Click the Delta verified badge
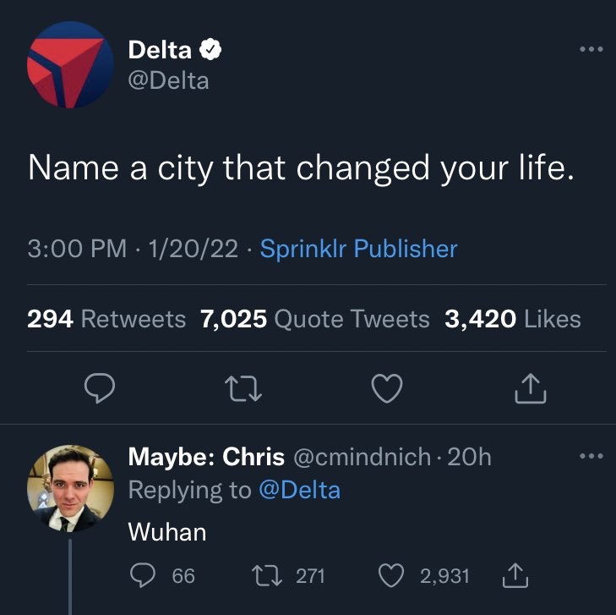This screenshot has width=616, height=615. click(210, 49)
